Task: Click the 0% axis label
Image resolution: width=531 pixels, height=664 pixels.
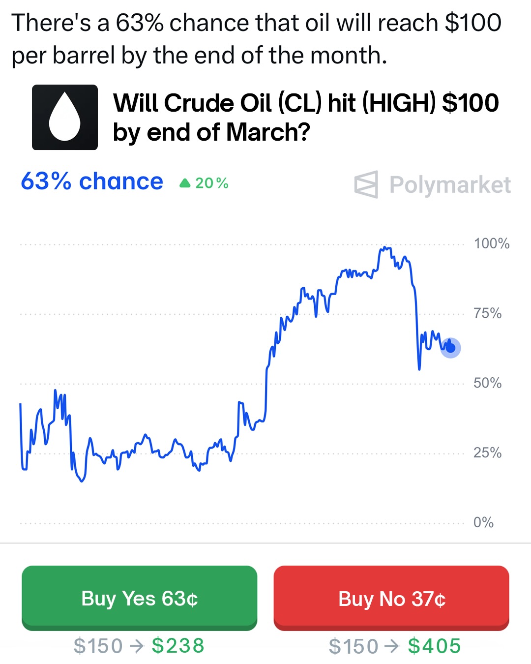Action: point(483,522)
